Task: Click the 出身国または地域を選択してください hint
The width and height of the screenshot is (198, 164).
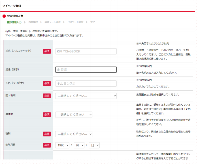Action: pos(158,95)
